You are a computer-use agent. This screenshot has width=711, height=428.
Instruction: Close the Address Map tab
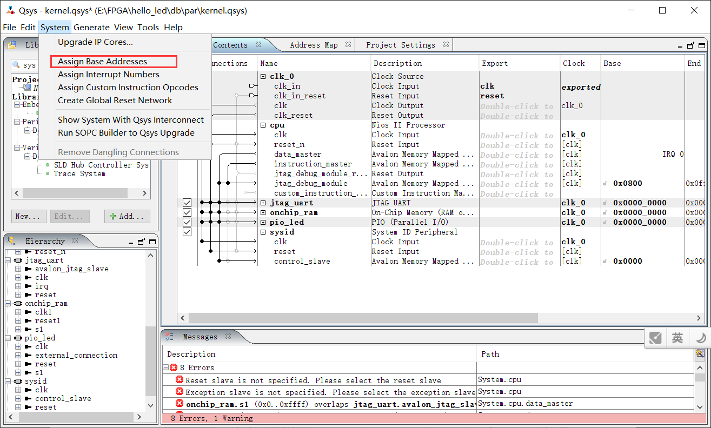point(348,45)
